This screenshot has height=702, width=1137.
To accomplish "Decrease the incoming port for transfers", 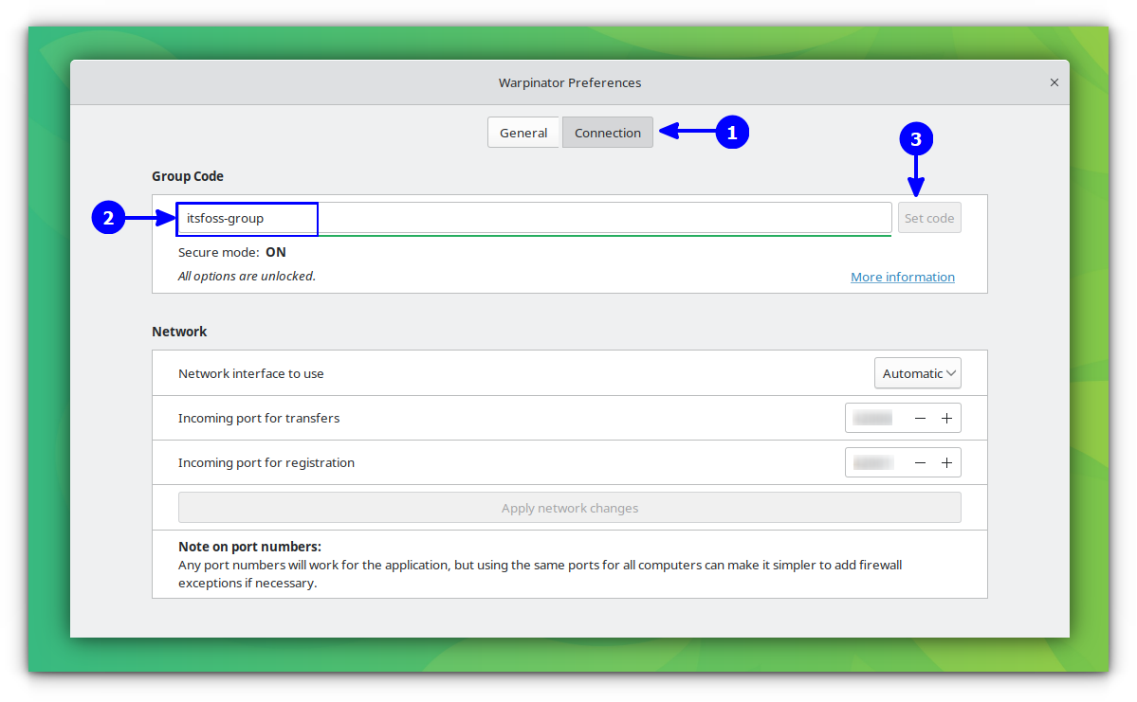I will point(920,418).
